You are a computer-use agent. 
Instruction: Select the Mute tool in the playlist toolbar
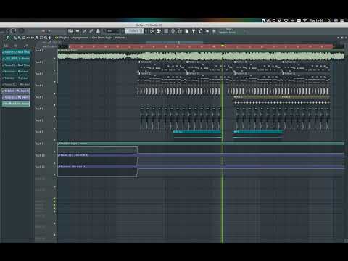[x=28, y=38]
